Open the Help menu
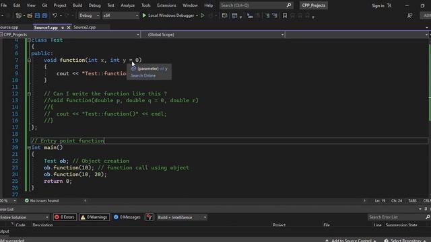431x242 pixels. point(208,5)
